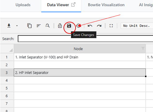Open the Node column filter icon
The image size is (153, 112).
[143, 48]
